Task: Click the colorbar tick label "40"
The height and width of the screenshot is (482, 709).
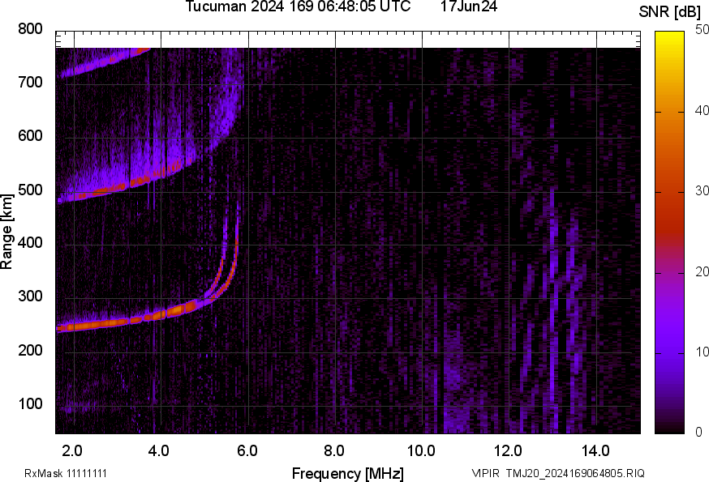Action: tap(702, 111)
